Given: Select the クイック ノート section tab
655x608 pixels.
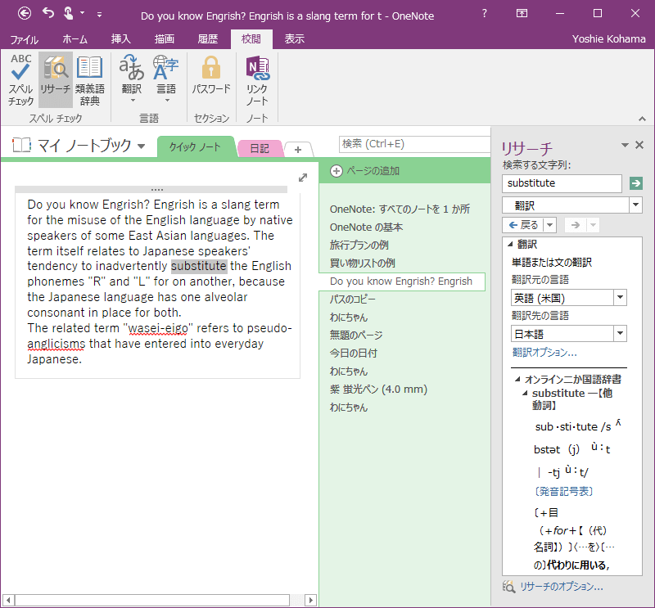Looking at the screenshot, I should pyautogui.click(x=195, y=147).
